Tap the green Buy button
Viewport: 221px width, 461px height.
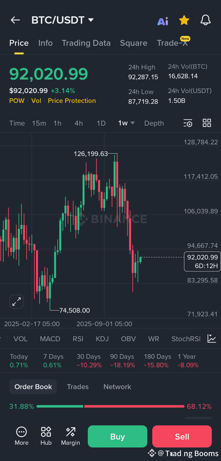(x=118, y=436)
